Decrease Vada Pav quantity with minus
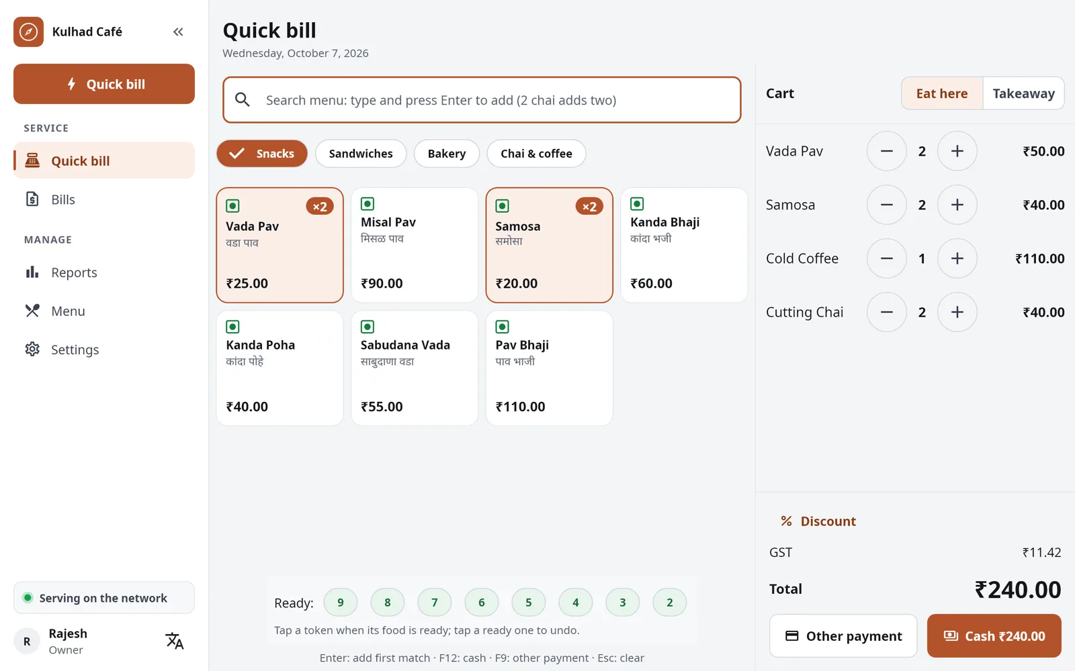 pos(887,151)
